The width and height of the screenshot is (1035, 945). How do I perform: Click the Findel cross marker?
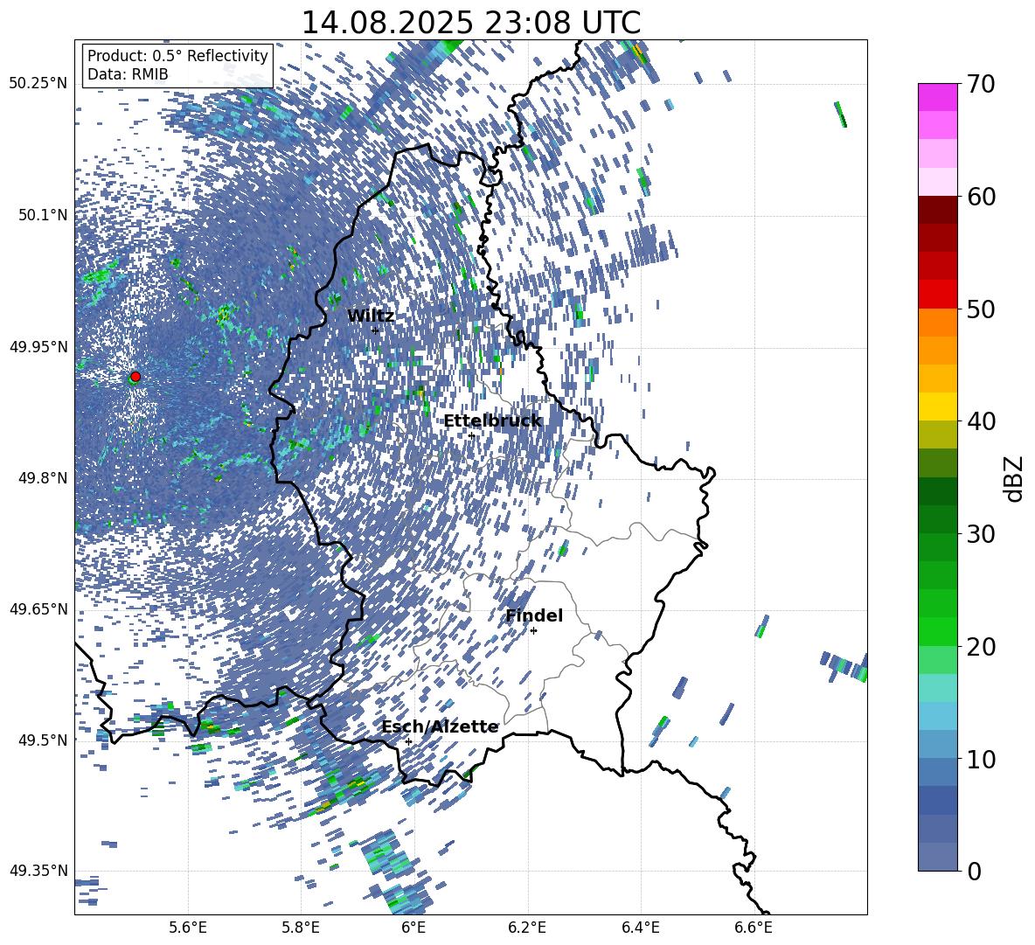[533, 631]
